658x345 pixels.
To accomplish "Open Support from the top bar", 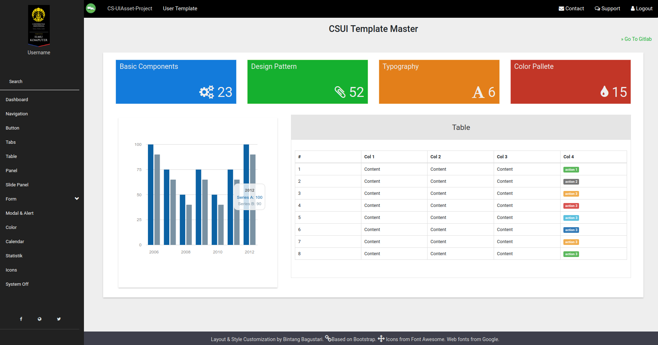I will point(607,9).
